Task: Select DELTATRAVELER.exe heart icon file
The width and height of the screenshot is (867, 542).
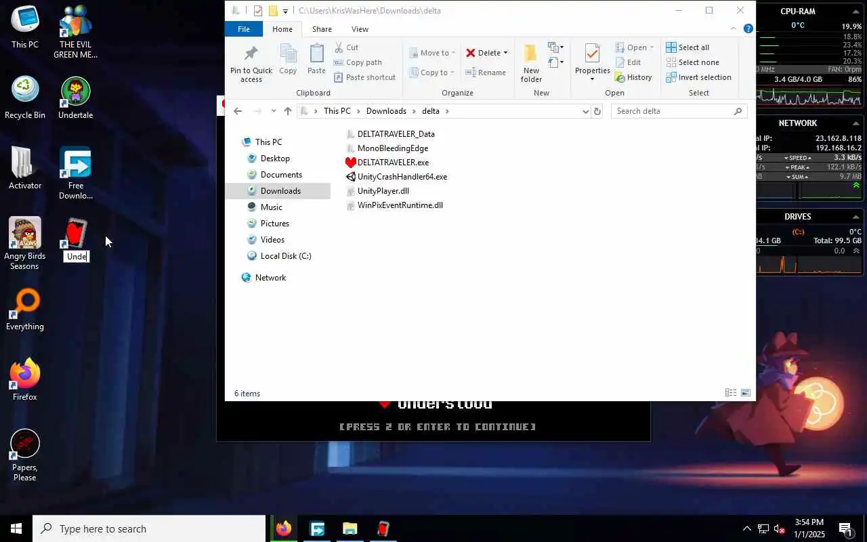Action: pyautogui.click(x=387, y=163)
